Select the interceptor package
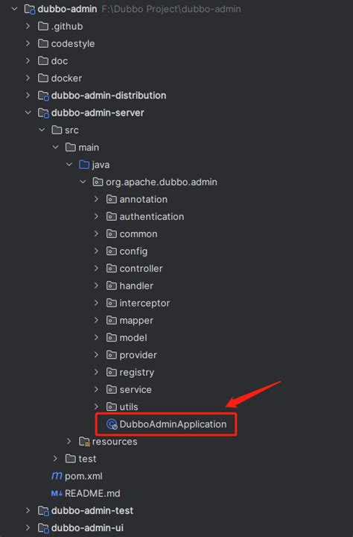Screen dimensions: 353x537 [x=144, y=303]
